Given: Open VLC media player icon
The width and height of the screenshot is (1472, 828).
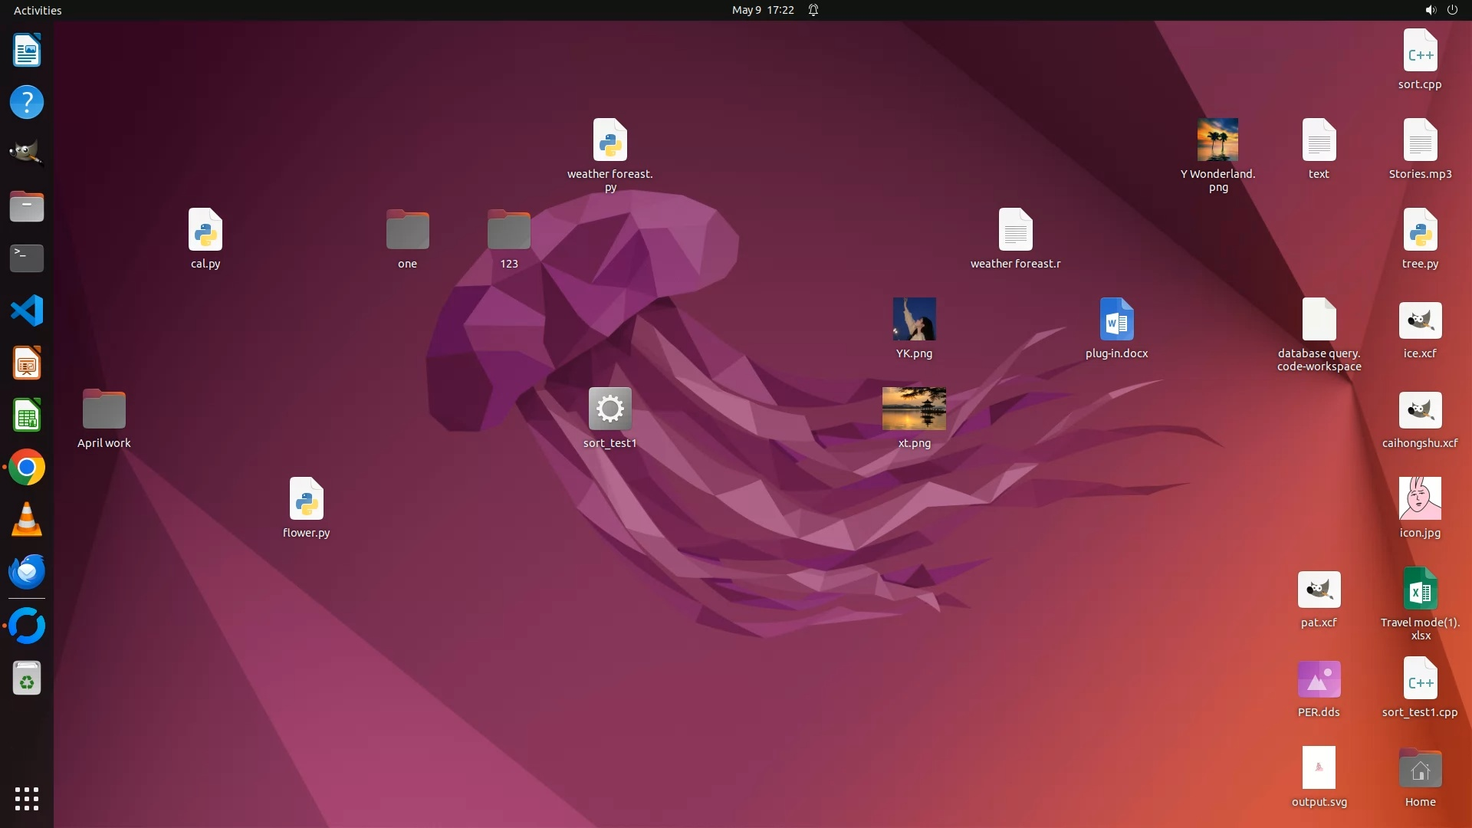Looking at the screenshot, I should pos(26,520).
